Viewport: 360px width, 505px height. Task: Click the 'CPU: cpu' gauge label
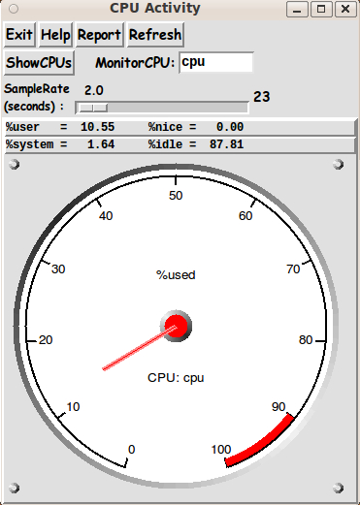point(176,378)
